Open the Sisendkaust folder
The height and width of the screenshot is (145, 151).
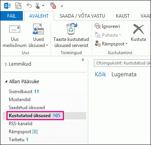(x=24, y=92)
